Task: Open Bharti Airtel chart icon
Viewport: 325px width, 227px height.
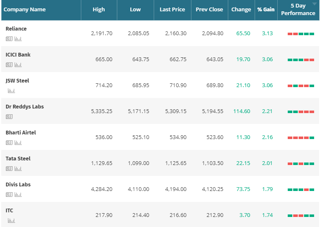Action: (x=18, y=143)
